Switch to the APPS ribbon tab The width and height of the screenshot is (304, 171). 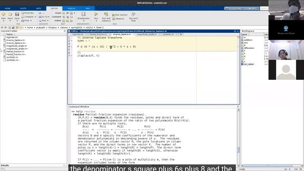pyautogui.click(x=38, y=9)
